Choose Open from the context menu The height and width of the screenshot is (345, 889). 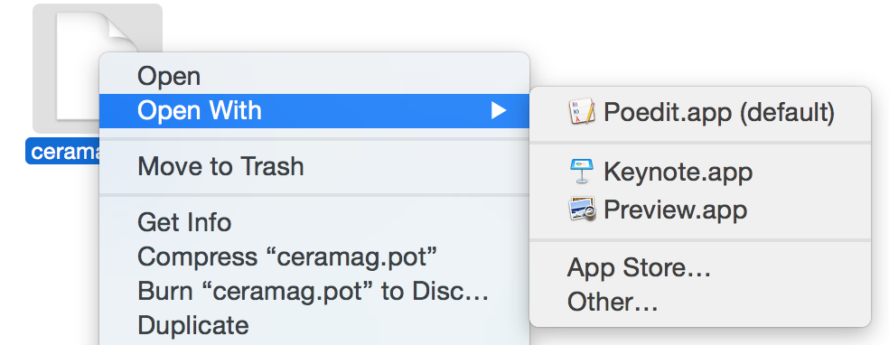click(x=314, y=76)
